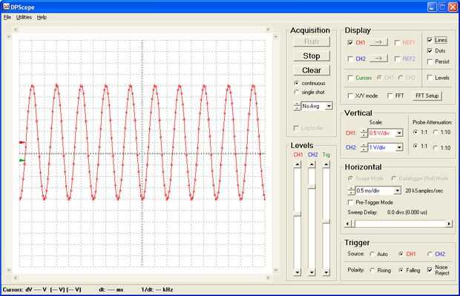Click the Trig level slider handle
Screen dimensions: 460x296
point(326,221)
